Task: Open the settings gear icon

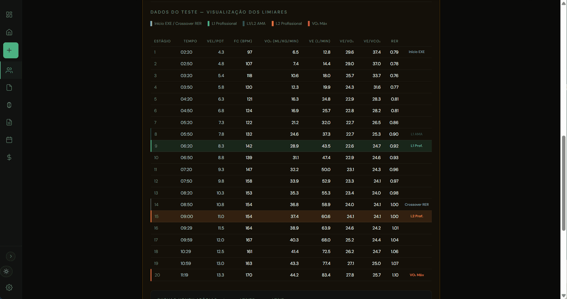Action: click(x=9, y=287)
